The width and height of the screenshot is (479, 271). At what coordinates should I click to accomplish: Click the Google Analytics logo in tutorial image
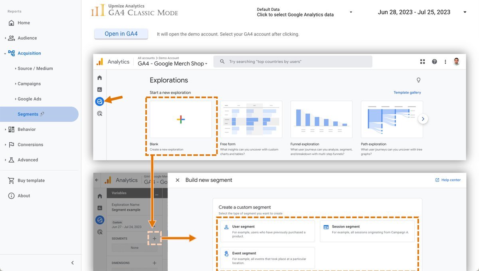coord(100,62)
